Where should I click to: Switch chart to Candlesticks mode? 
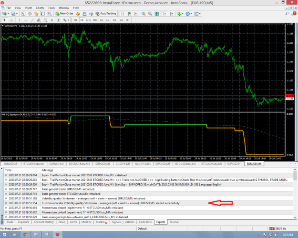pyautogui.click(x=129, y=14)
